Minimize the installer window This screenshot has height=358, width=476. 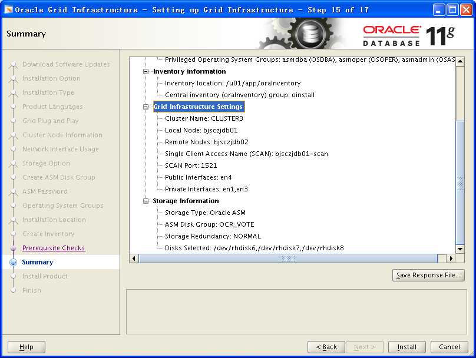point(438,9)
